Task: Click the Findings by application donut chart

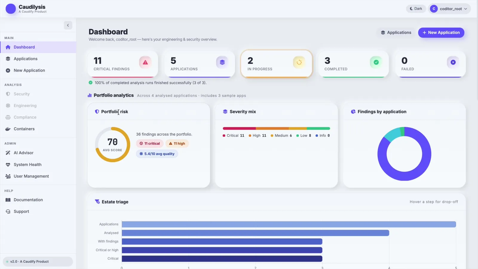Action: [404, 154]
